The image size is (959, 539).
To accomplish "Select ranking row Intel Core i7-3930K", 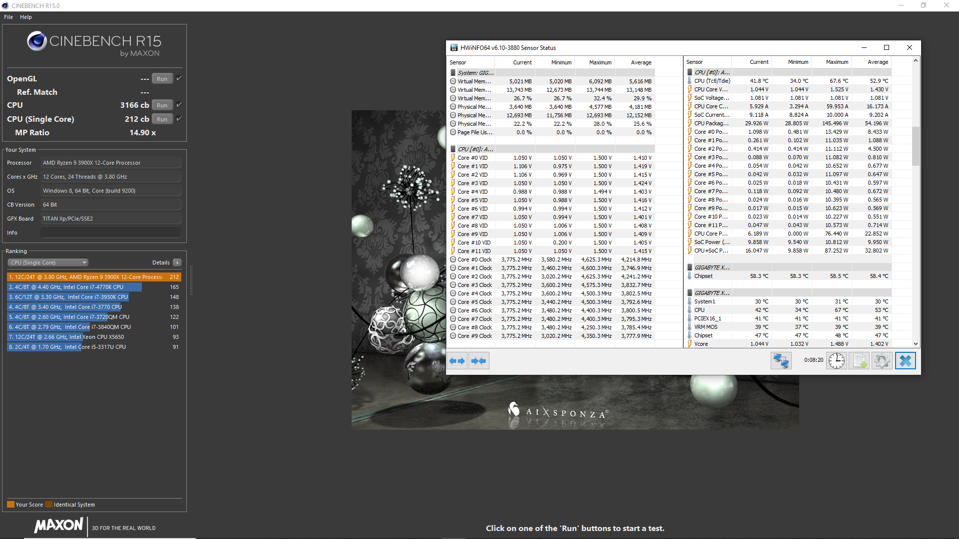I will 94,297.
